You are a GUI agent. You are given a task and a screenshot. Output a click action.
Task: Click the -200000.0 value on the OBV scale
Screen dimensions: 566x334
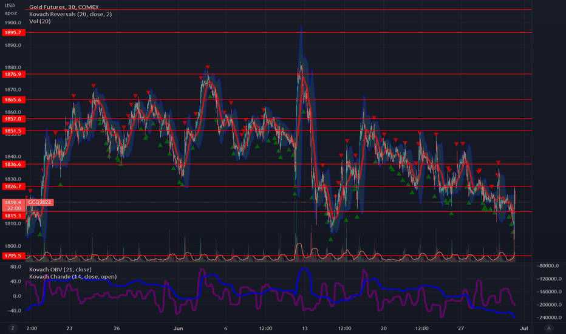(x=549, y=305)
